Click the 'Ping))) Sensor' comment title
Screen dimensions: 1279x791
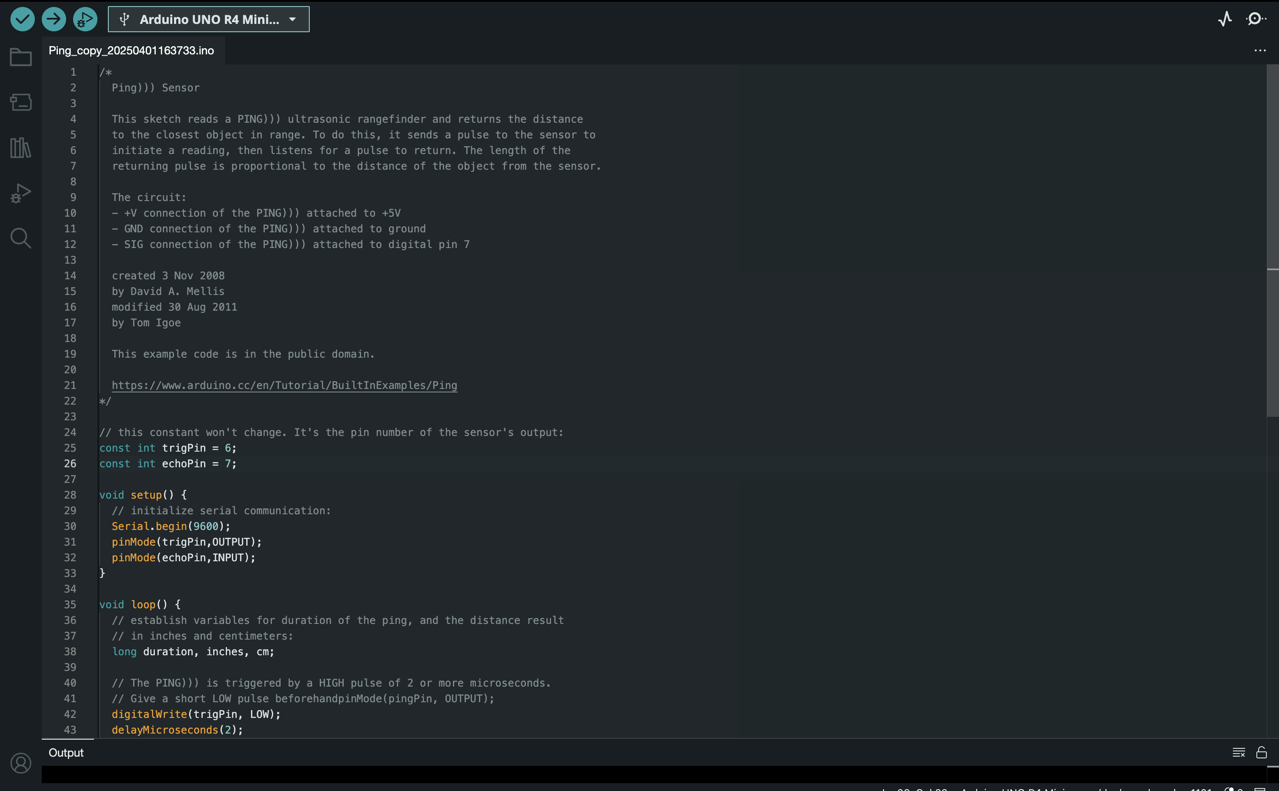pos(155,88)
